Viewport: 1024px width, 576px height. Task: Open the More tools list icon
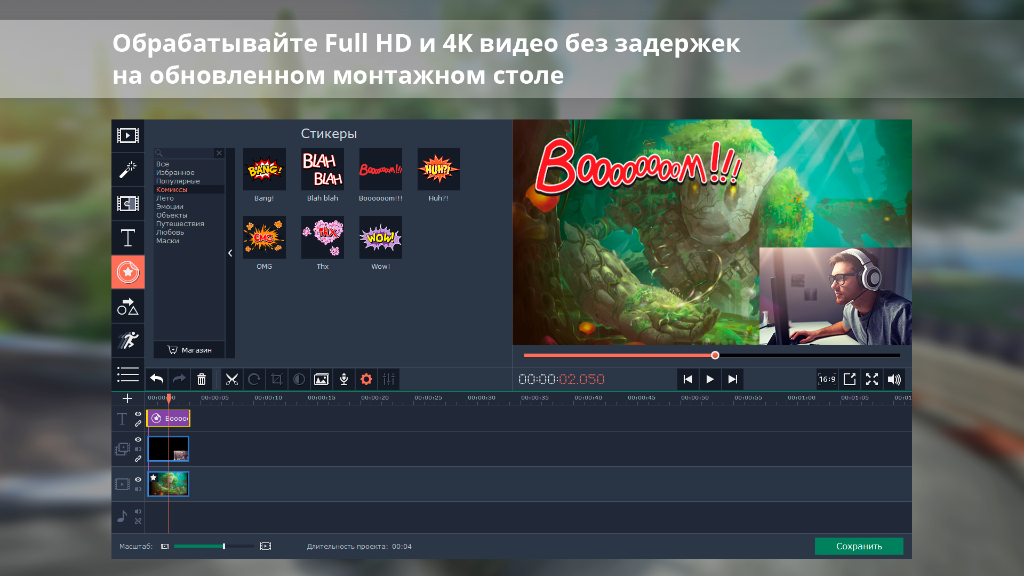[x=128, y=374]
